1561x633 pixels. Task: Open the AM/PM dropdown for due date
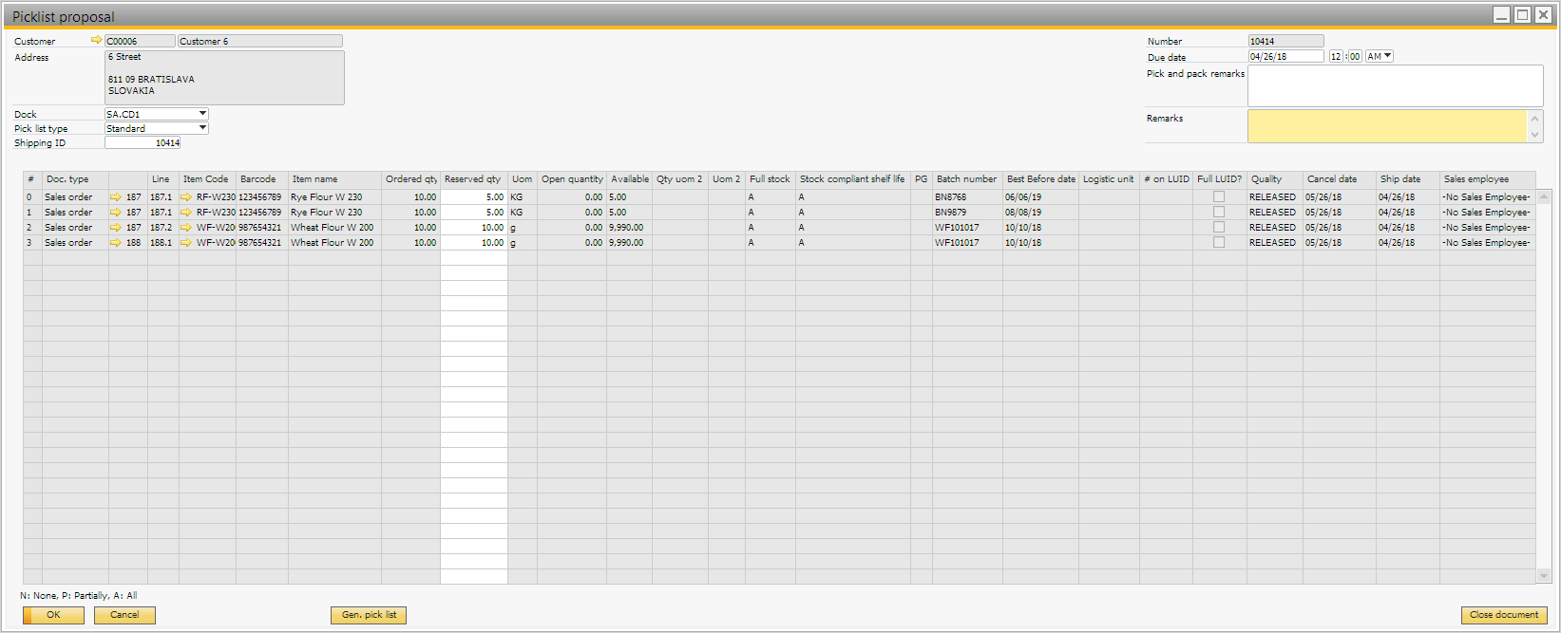[1387, 56]
